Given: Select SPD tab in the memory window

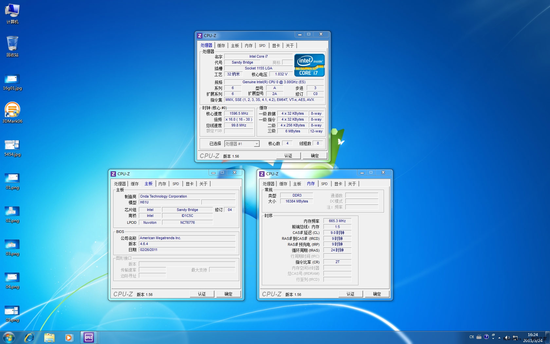Looking at the screenshot, I should pos(324,184).
